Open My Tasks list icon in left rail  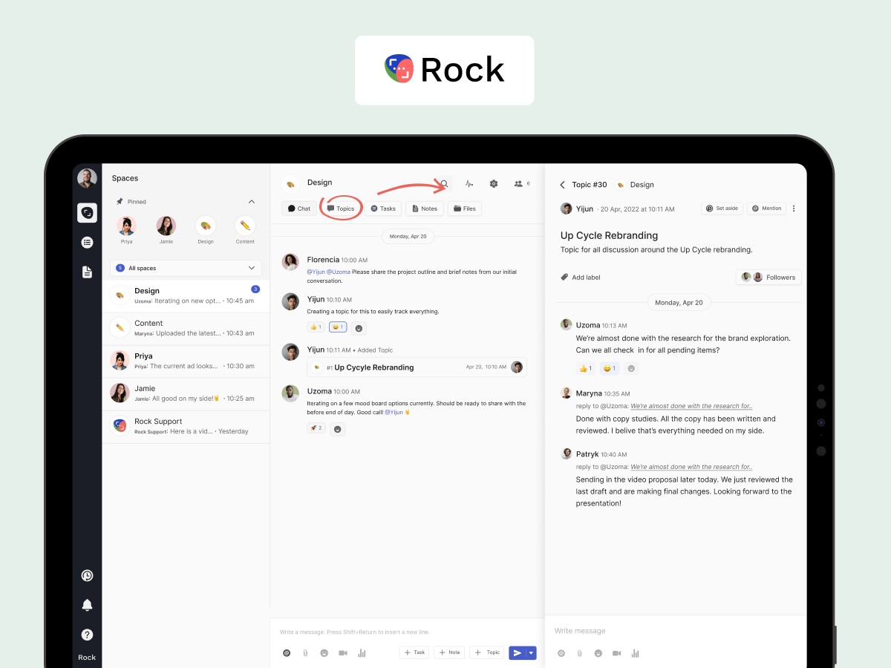click(x=87, y=242)
